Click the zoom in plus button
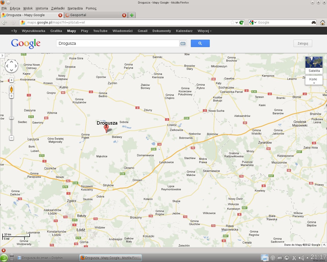Viewport: 327px width, 262px height. pyautogui.click(x=11, y=96)
